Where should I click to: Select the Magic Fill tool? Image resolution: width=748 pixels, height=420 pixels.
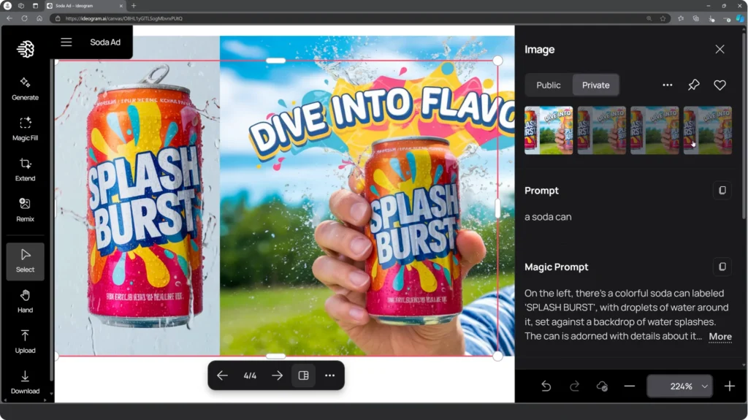(25, 129)
